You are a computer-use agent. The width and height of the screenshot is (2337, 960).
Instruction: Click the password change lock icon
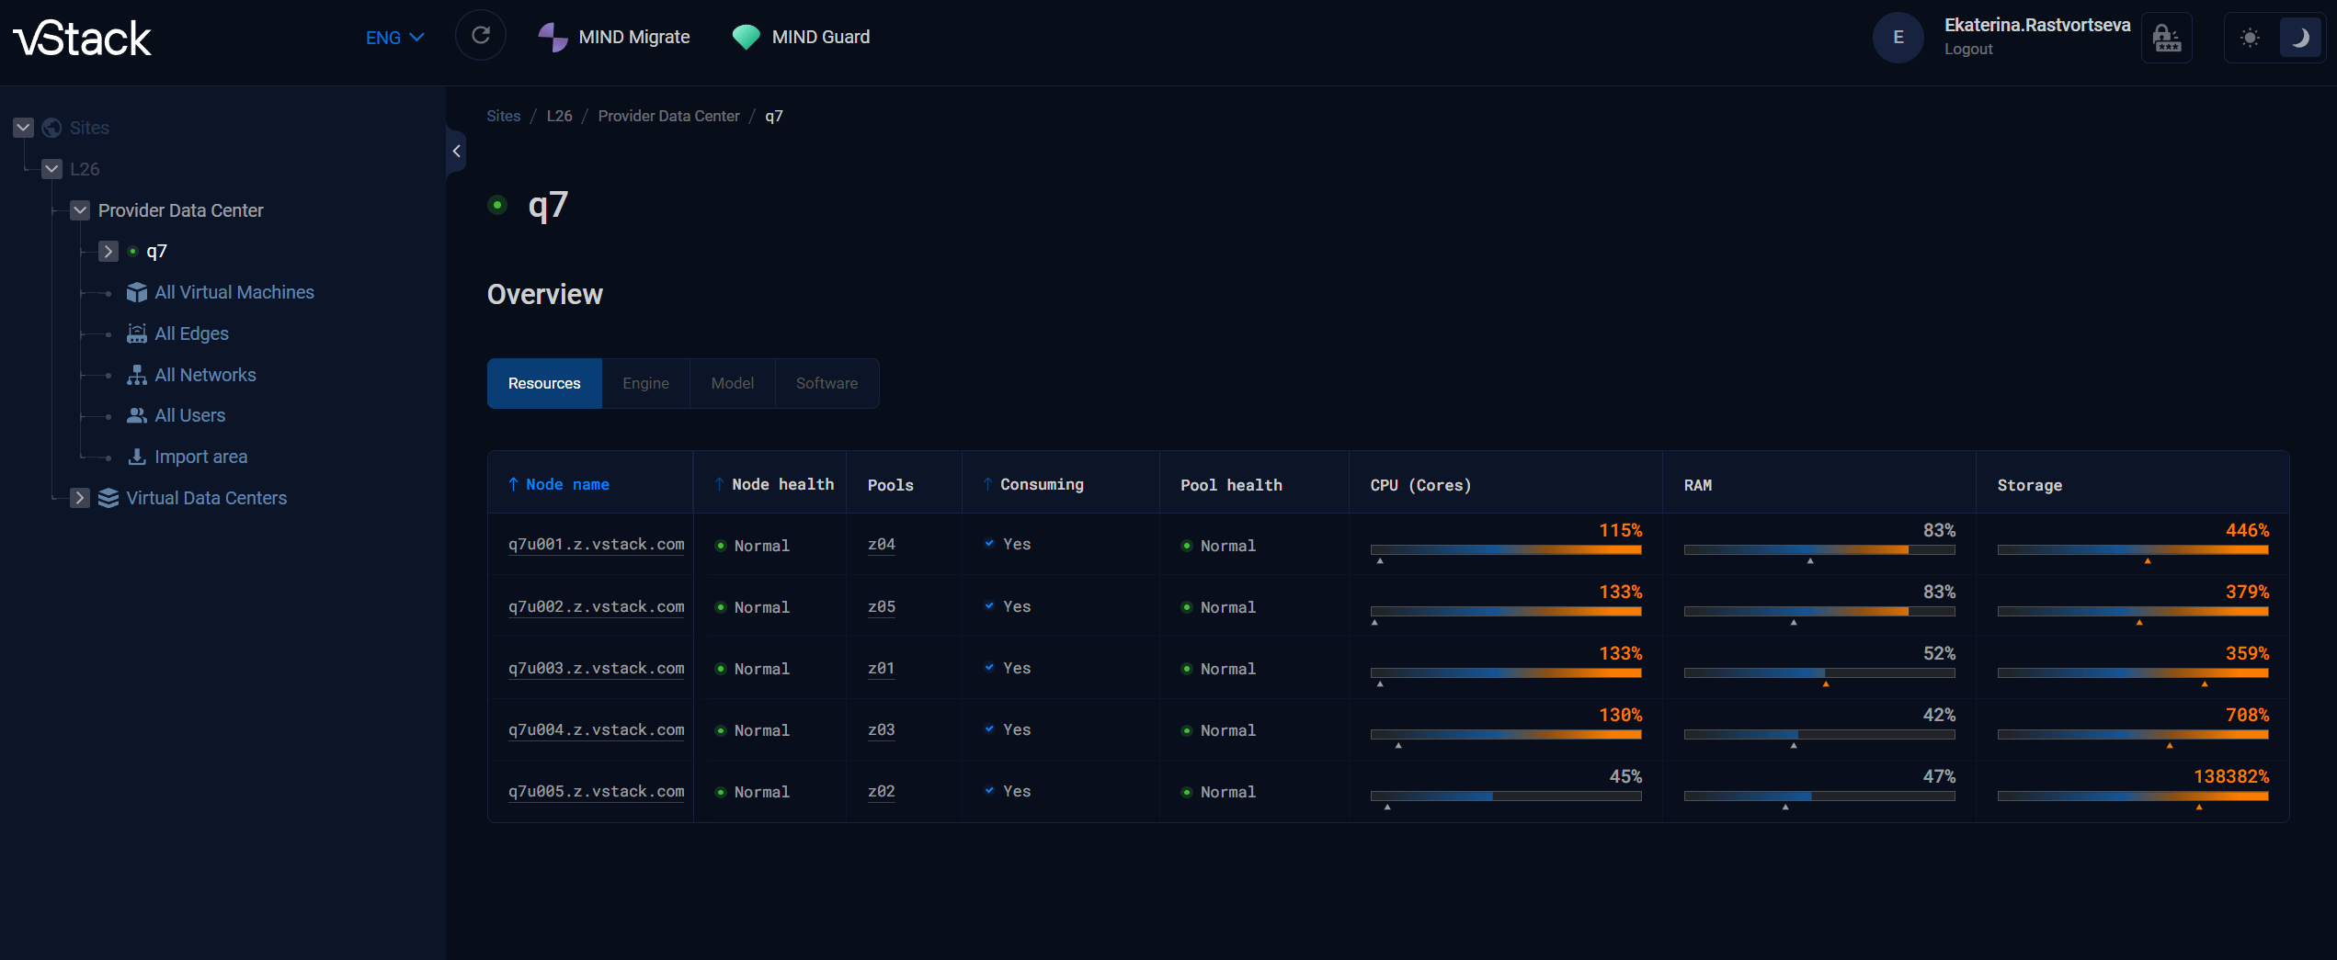[x=2166, y=38]
